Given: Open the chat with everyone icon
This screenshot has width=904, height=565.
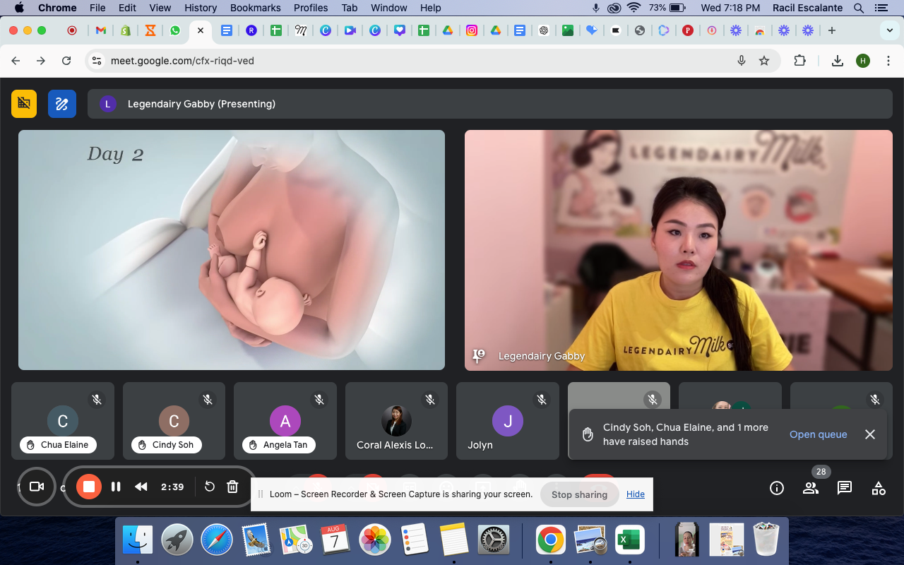Looking at the screenshot, I should [x=845, y=488].
